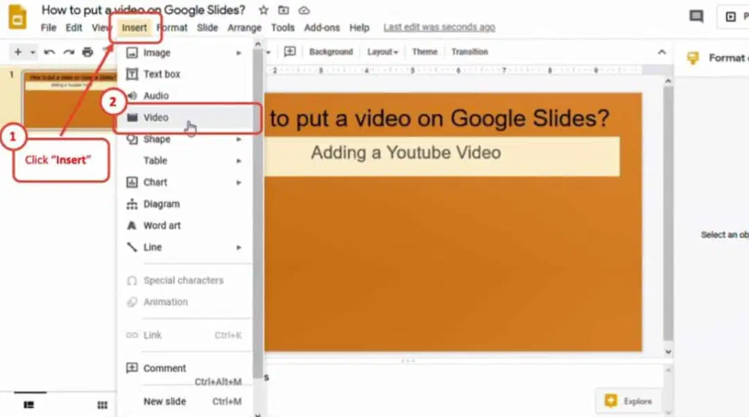Click the add comment toolbar icon
The width and height of the screenshot is (749, 417).
tap(290, 51)
